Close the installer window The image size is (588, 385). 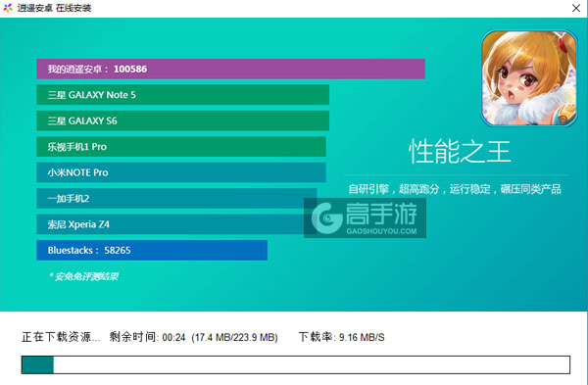pyautogui.click(x=576, y=8)
